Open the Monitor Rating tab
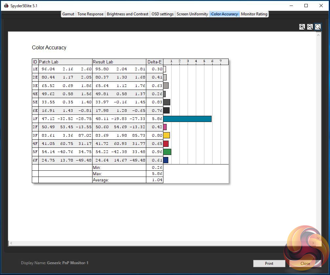The height and width of the screenshot is (275, 330). pos(254,14)
